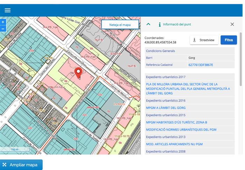The width and height of the screenshot is (245, 170).
Task: Open Modificació Normes Urbanístiques del PGM
Action: 180,130
